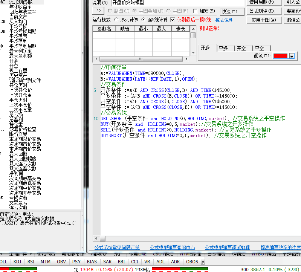Select 逐K线计算 run mode
Viewport: 301px width, 272px height.
click(144, 20)
